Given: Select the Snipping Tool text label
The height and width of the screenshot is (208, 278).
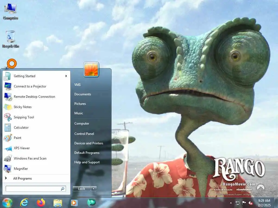Looking at the screenshot, I should 24,117.
